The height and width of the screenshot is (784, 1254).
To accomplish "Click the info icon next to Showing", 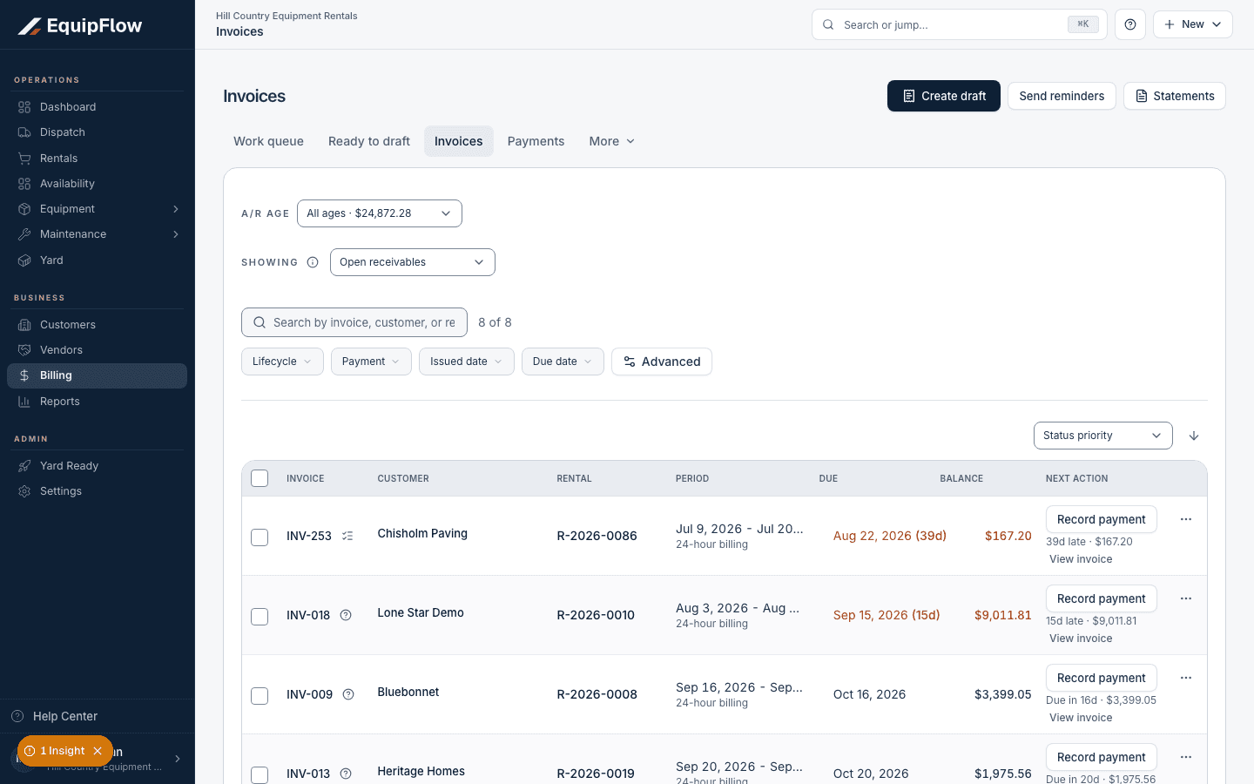I will click(313, 262).
